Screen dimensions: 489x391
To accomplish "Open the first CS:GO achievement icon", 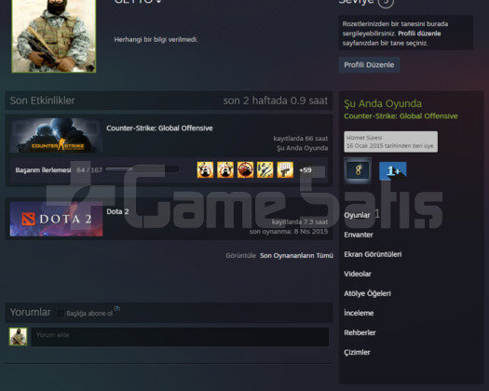I will click(x=205, y=170).
